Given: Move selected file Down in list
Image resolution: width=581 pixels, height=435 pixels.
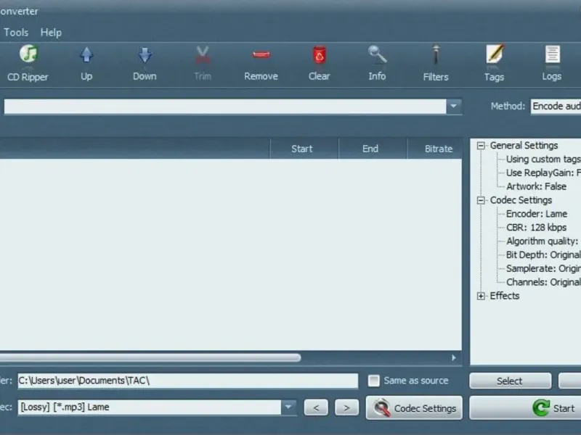Looking at the screenshot, I should [145, 63].
